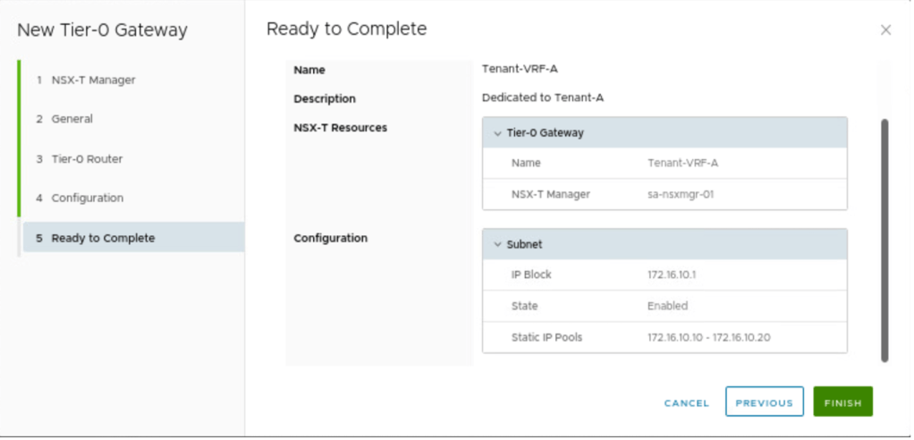
Task: Click the Tier-0 Gateway section header
Action: tap(545, 133)
